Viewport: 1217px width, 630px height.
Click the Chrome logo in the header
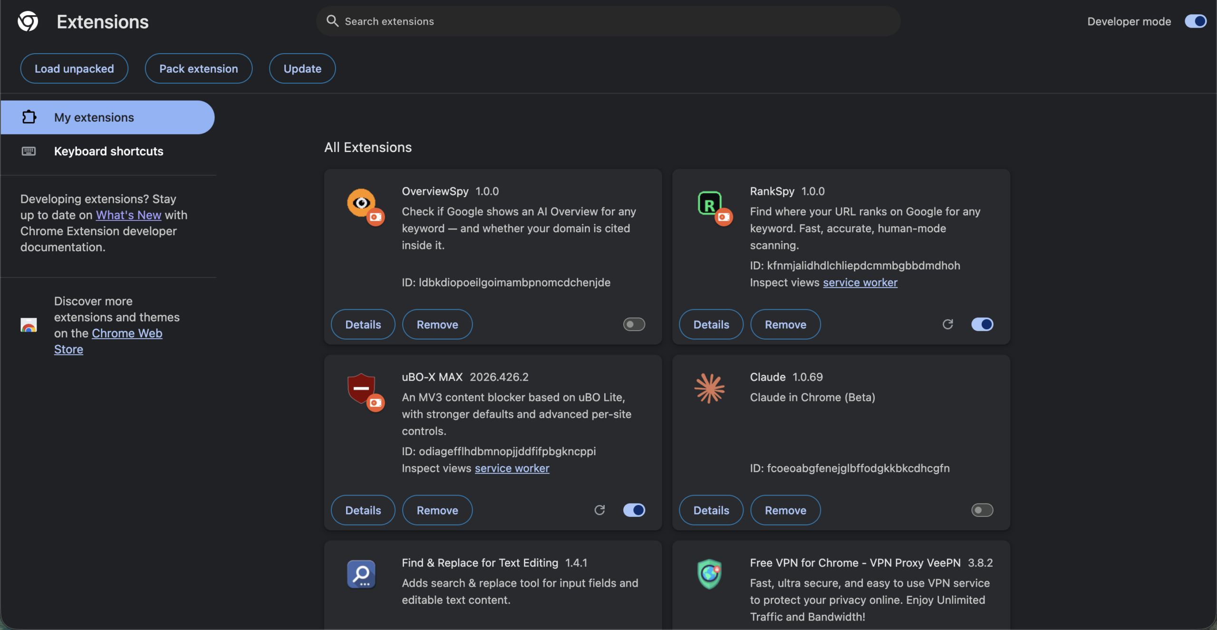pos(28,21)
